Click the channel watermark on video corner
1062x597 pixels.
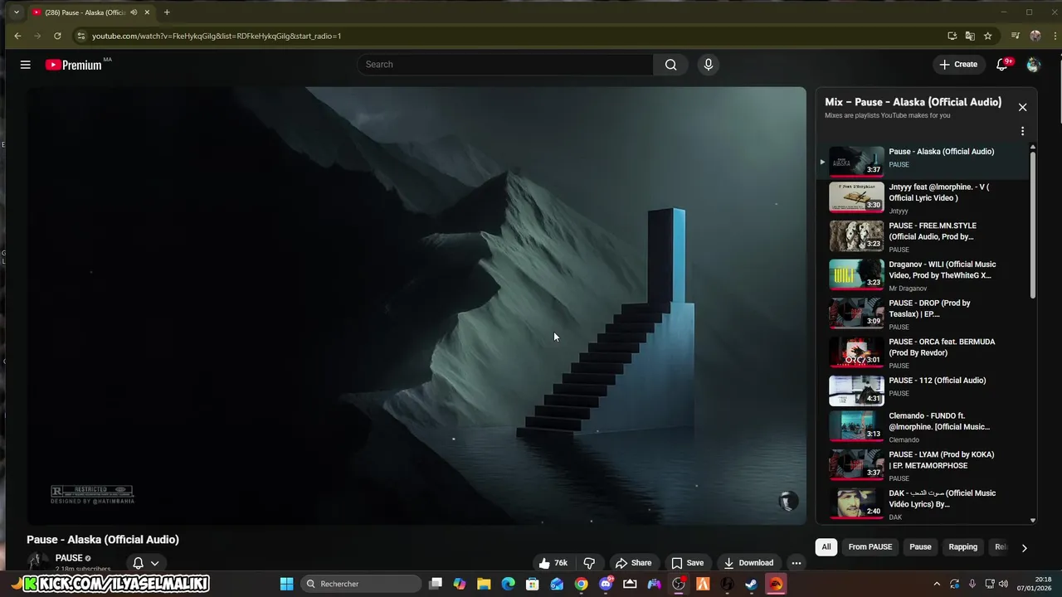pyautogui.click(x=788, y=500)
